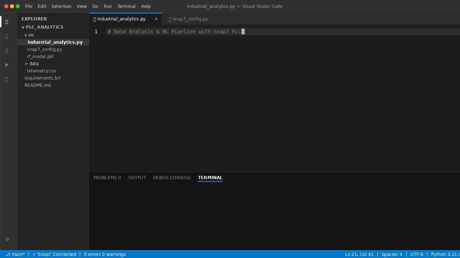This screenshot has width=460, height=258.
Task: Open the Run menu
Action: [108, 6]
